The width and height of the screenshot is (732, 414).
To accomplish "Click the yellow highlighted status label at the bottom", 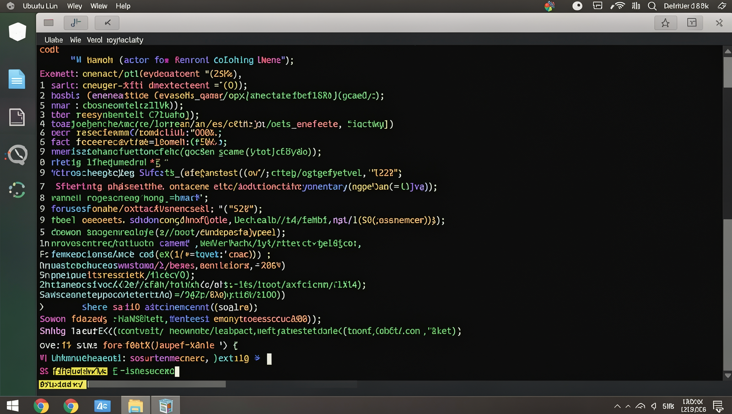I will pyautogui.click(x=62, y=384).
